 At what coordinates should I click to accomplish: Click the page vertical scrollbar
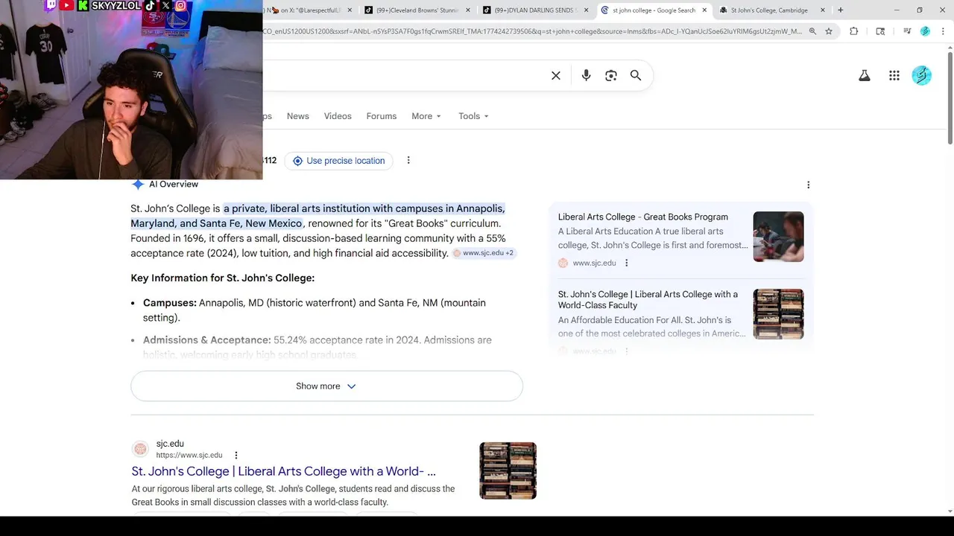pyautogui.click(x=950, y=97)
